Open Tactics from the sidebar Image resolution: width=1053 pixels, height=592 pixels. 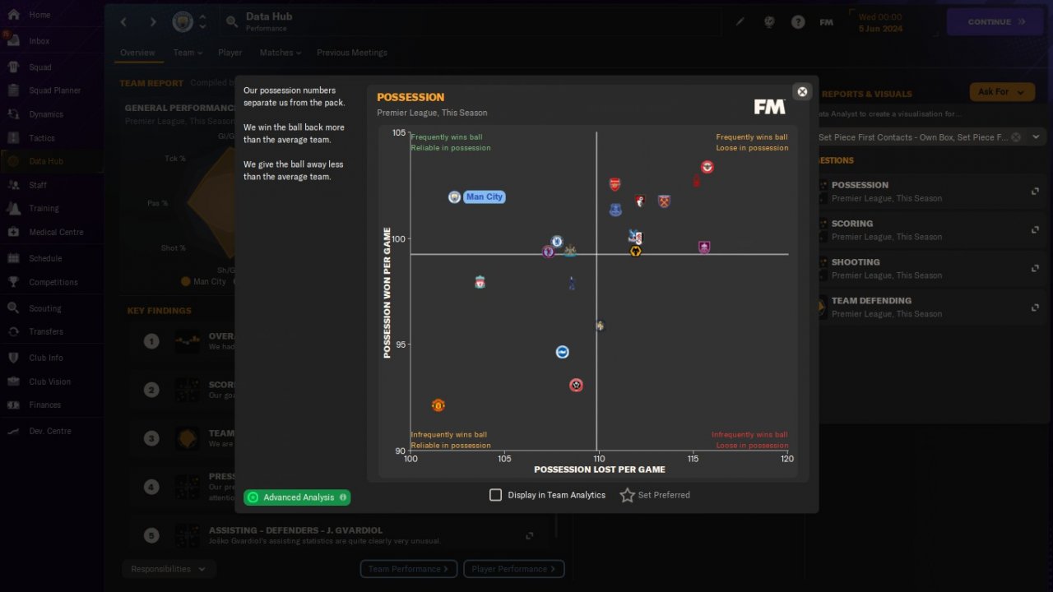pyautogui.click(x=42, y=138)
